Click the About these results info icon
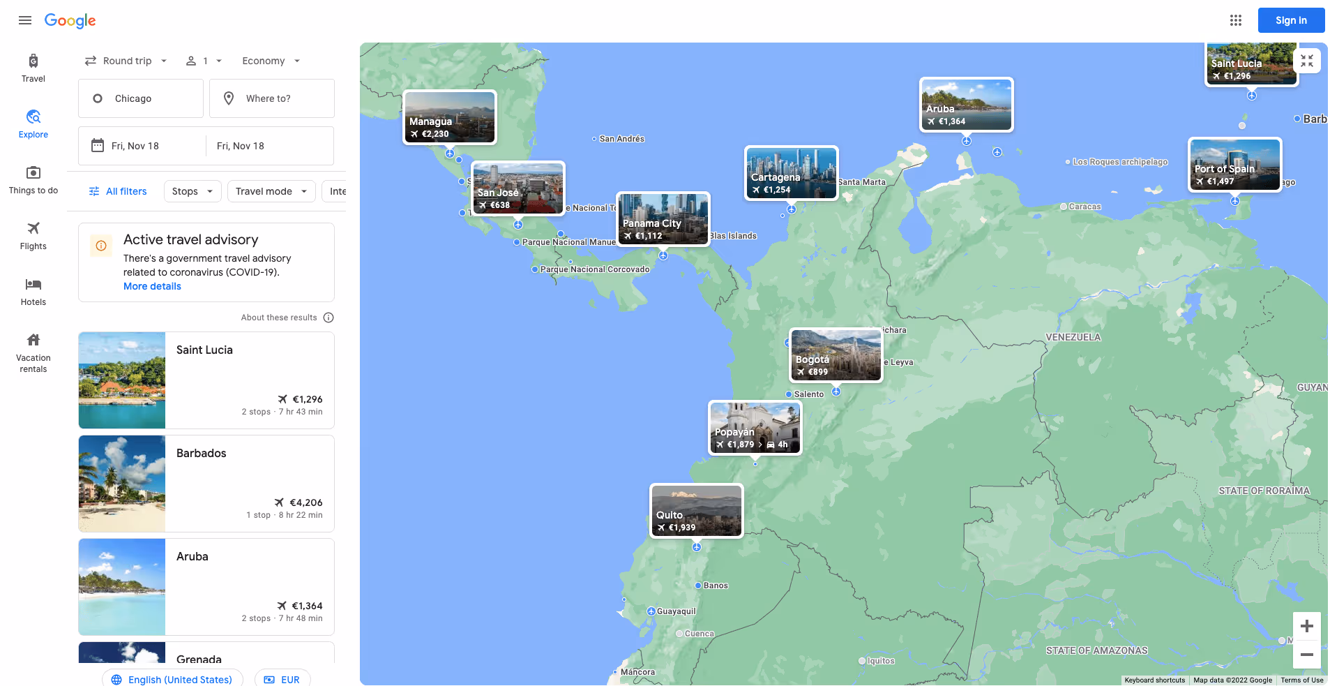 point(328,318)
